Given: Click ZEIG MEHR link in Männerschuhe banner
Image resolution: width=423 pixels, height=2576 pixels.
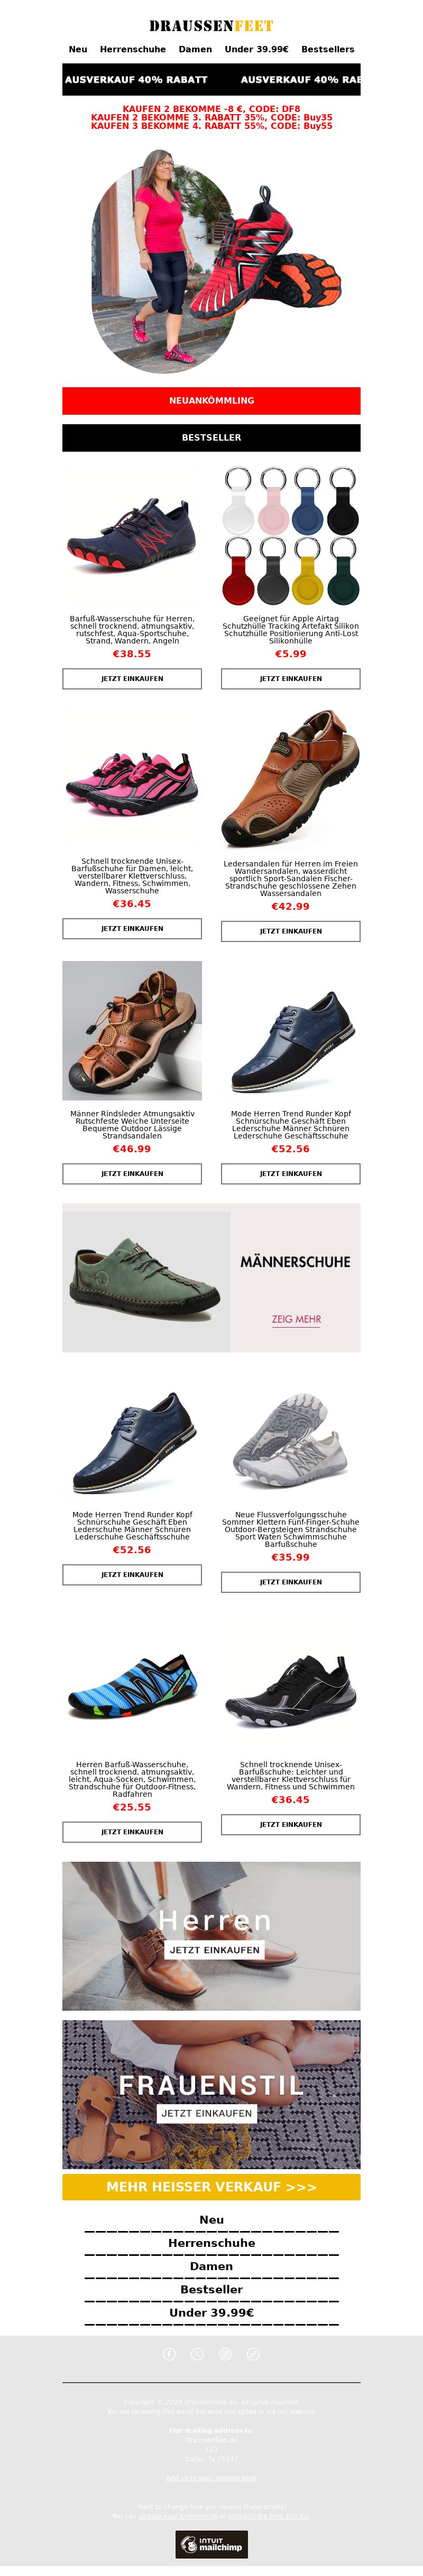Looking at the screenshot, I should (296, 1319).
